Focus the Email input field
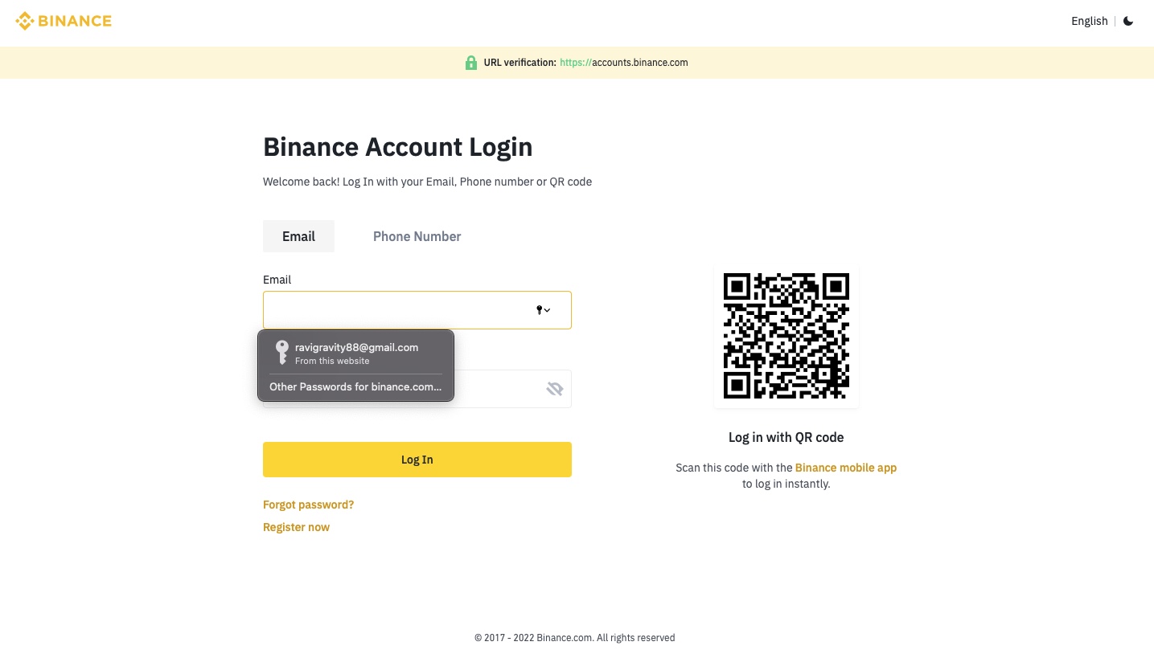This screenshot has height=654, width=1154. (394, 310)
